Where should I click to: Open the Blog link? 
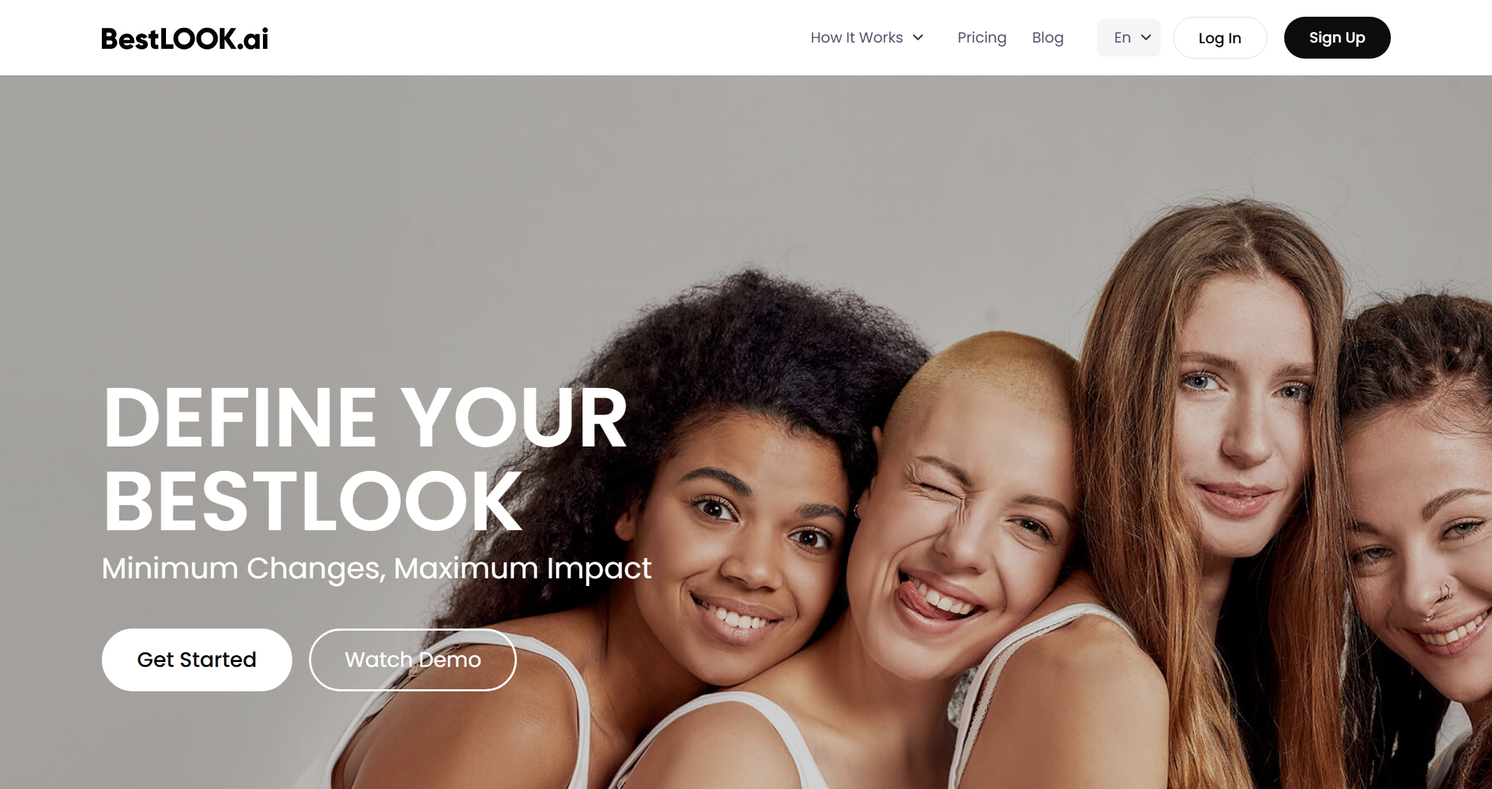1047,38
